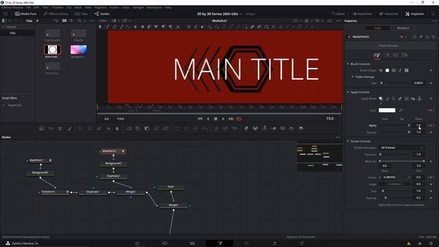Select the solid circular brush shape

388,70
